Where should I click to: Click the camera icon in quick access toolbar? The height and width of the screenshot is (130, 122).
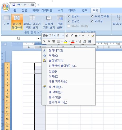tap(32, 5)
